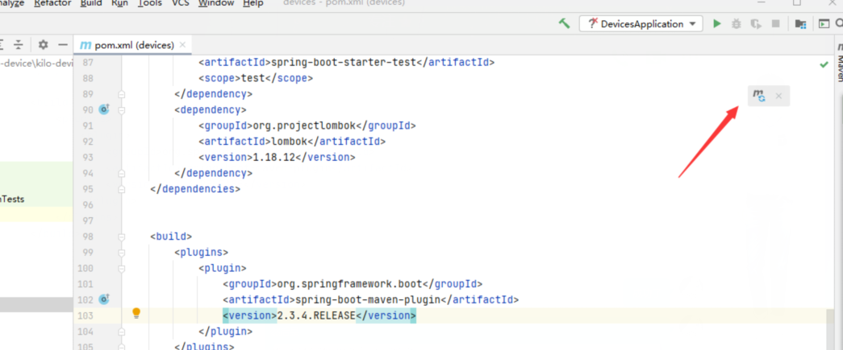Click line number 101 in the gutter

point(84,283)
